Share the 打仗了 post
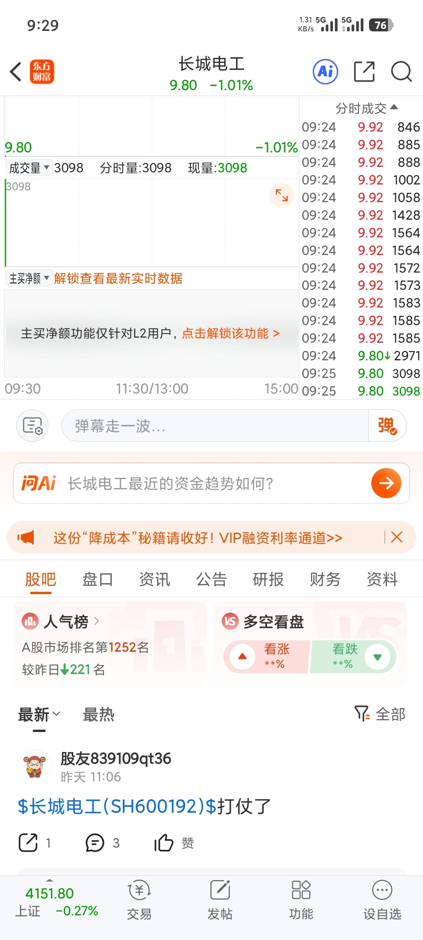 click(28, 842)
